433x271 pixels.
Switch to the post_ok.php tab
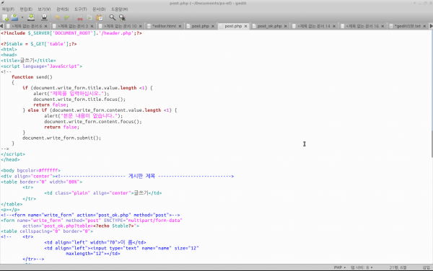click(269, 26)
